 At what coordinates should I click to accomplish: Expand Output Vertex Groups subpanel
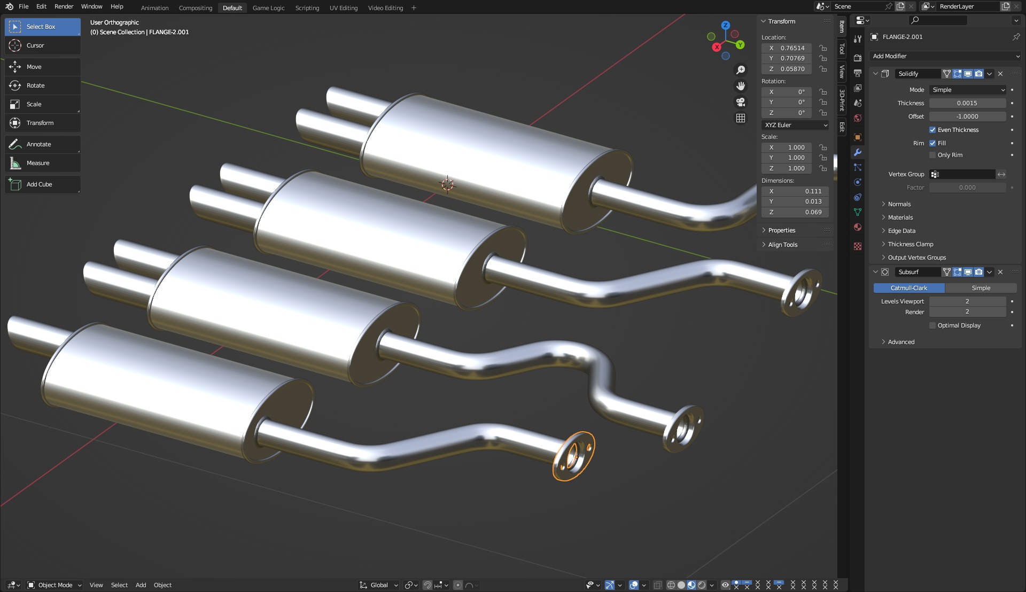click(917, 258)
